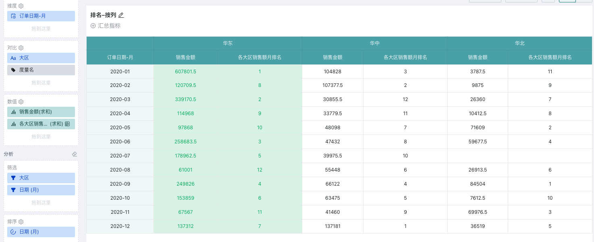Open settings gear next to 维度
This screenshot has width=594, height=242.
click(x=21, y=6)
